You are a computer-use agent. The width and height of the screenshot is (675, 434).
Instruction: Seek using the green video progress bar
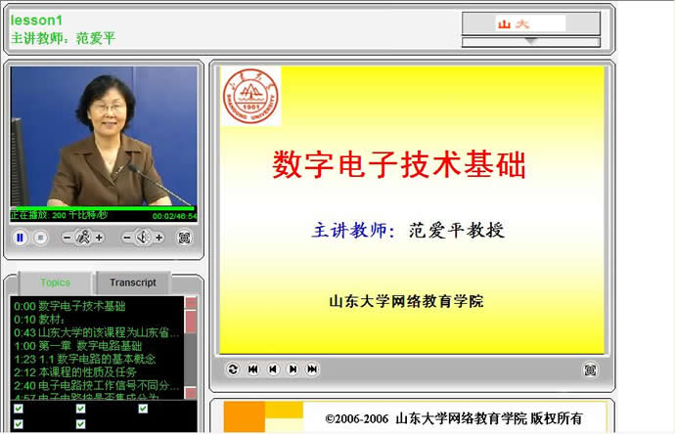point(104,208)
